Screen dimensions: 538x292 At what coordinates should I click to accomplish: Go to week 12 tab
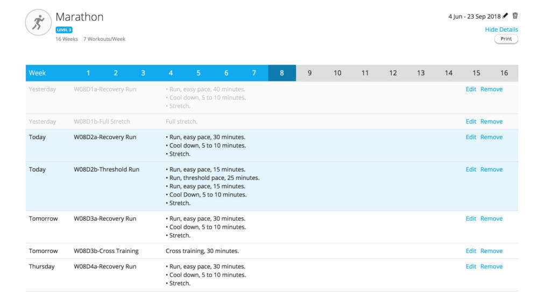click(393, 73)
